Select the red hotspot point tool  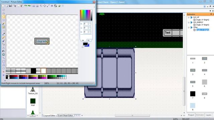4,72
